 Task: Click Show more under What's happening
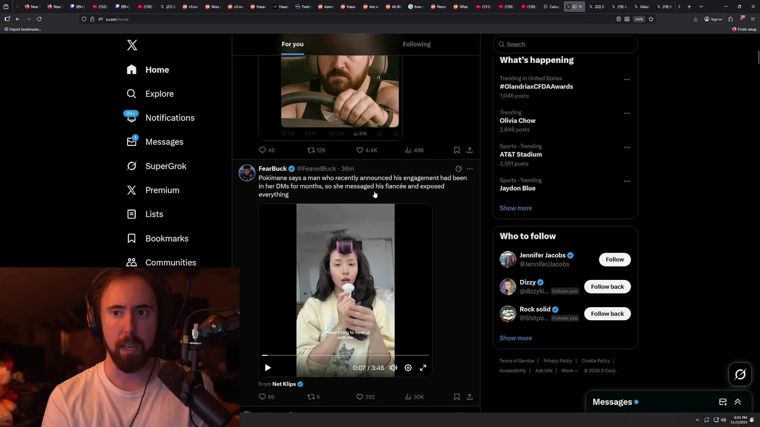click(x=515, y=208)
